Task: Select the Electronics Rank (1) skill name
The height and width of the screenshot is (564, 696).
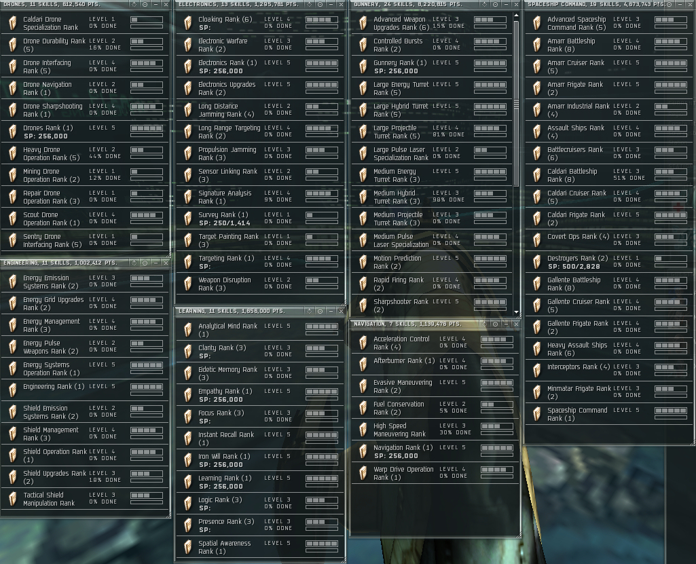Action: pyautogui.click(x=227, y=62)
